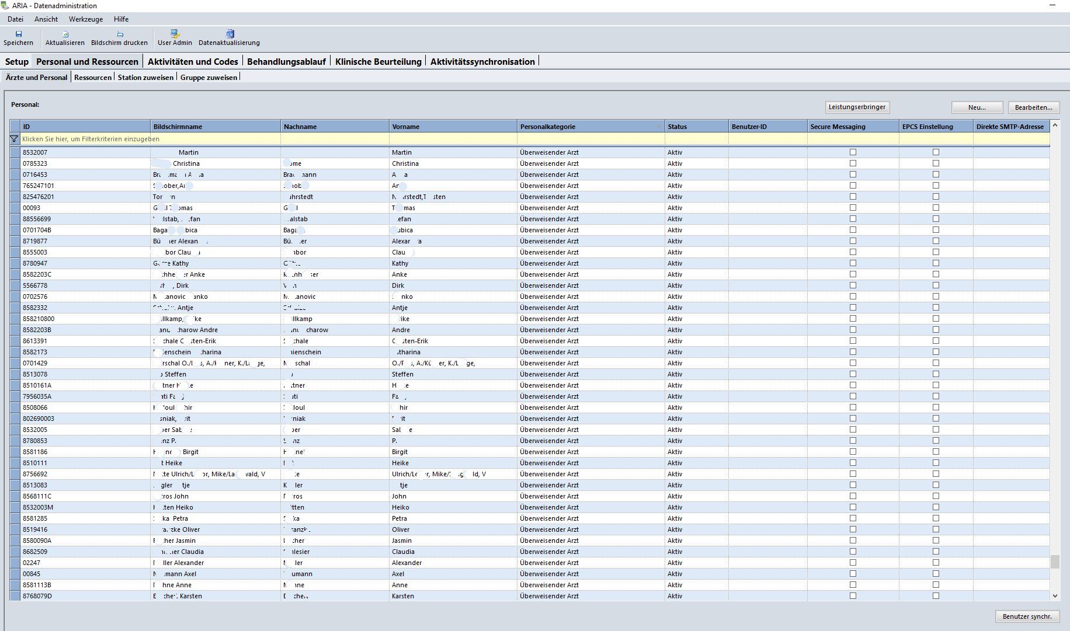Viewport: 1070px width, 631px height.
Task: Click the filter funnel icon in grid
Action: click(x=15, y=139)
